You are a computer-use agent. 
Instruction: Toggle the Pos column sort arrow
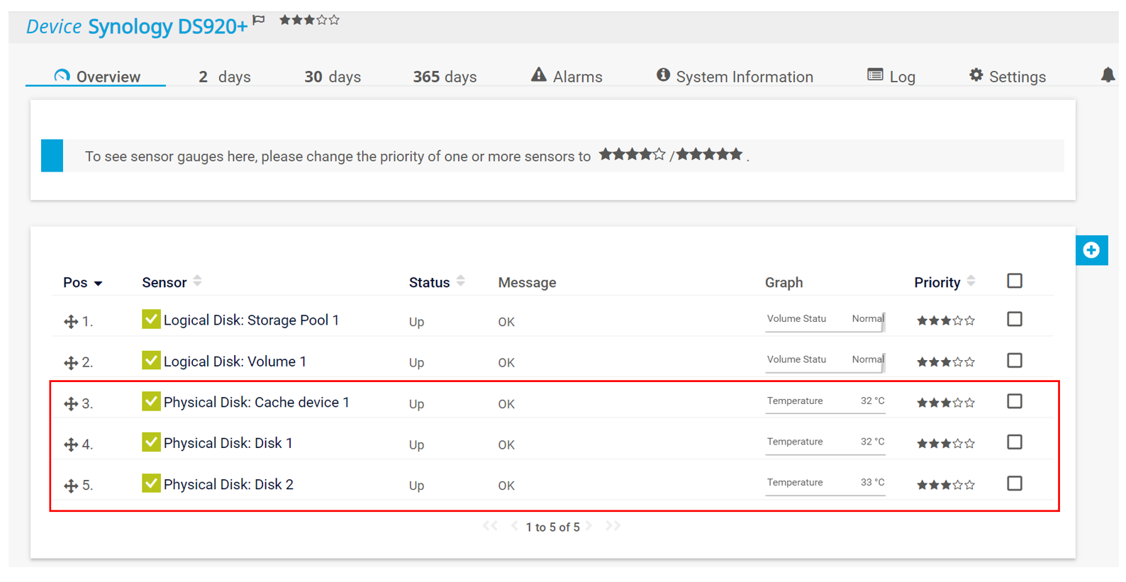pos(98,284)
